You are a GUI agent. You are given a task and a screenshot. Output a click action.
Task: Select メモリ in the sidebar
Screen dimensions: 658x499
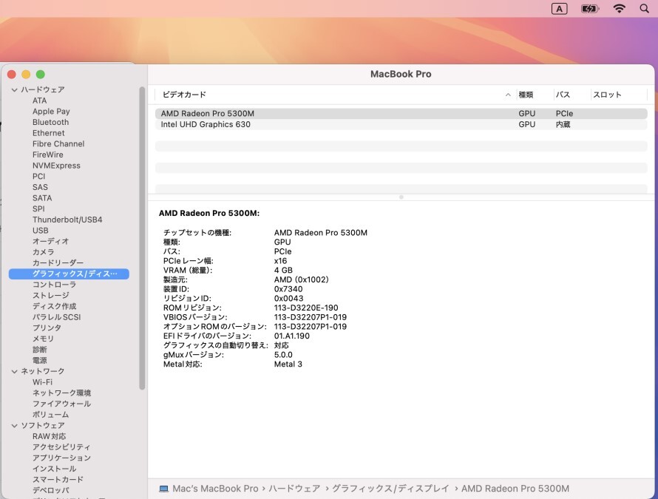click(43, 339)
